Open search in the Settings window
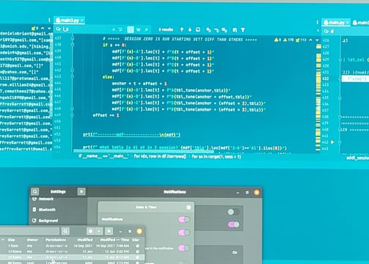 [35, 191]
